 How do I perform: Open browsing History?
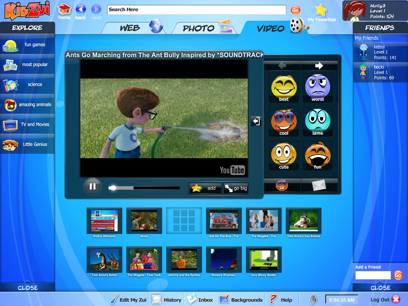point(167,299)
